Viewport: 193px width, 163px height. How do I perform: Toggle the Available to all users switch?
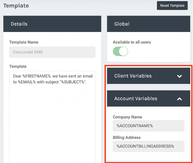coord(120,51)
